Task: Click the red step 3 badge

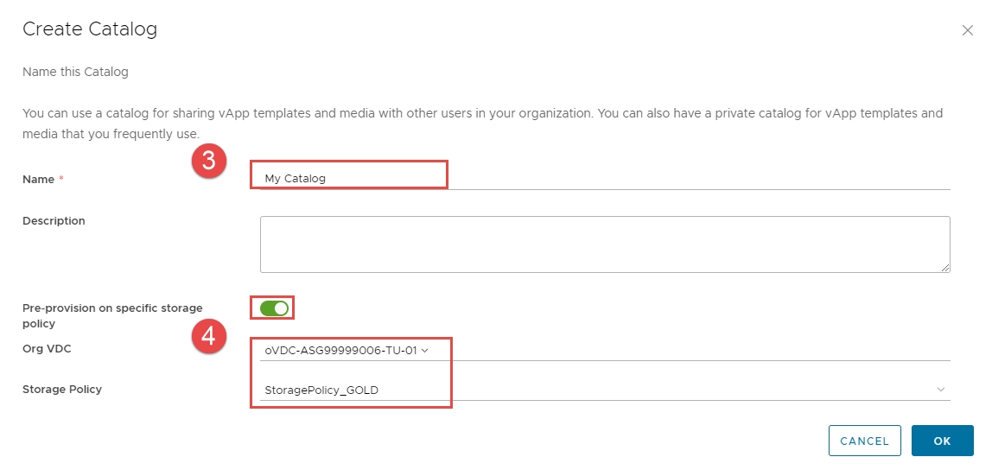Action: 208,162
